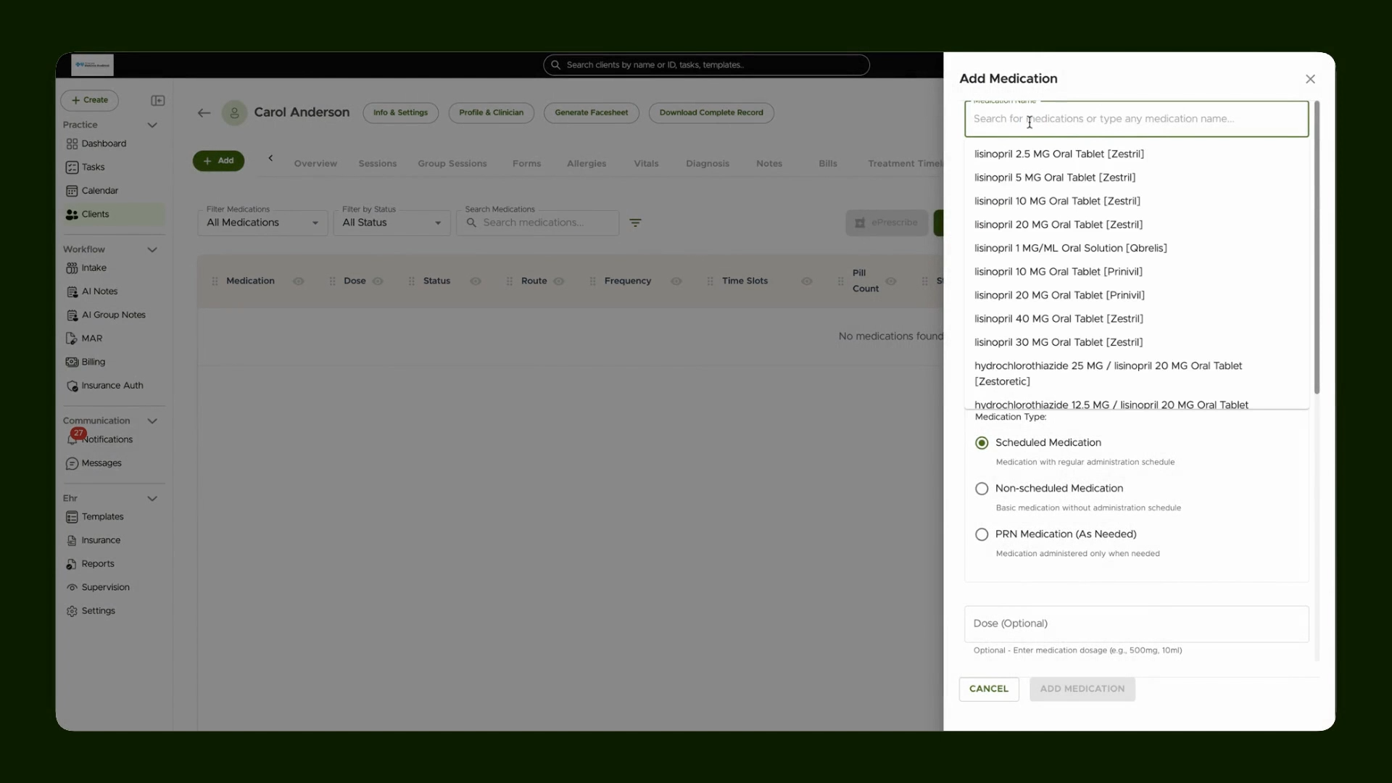This screenshot has height=783, width=1392.
Task: Toggle visibility eye for Dose column
Action: pos(378,281)
